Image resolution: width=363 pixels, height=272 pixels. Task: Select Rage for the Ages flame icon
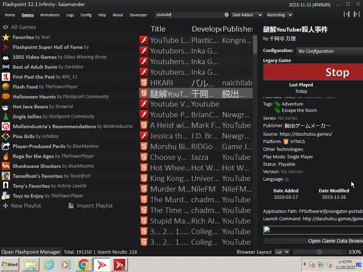(6, 156)
